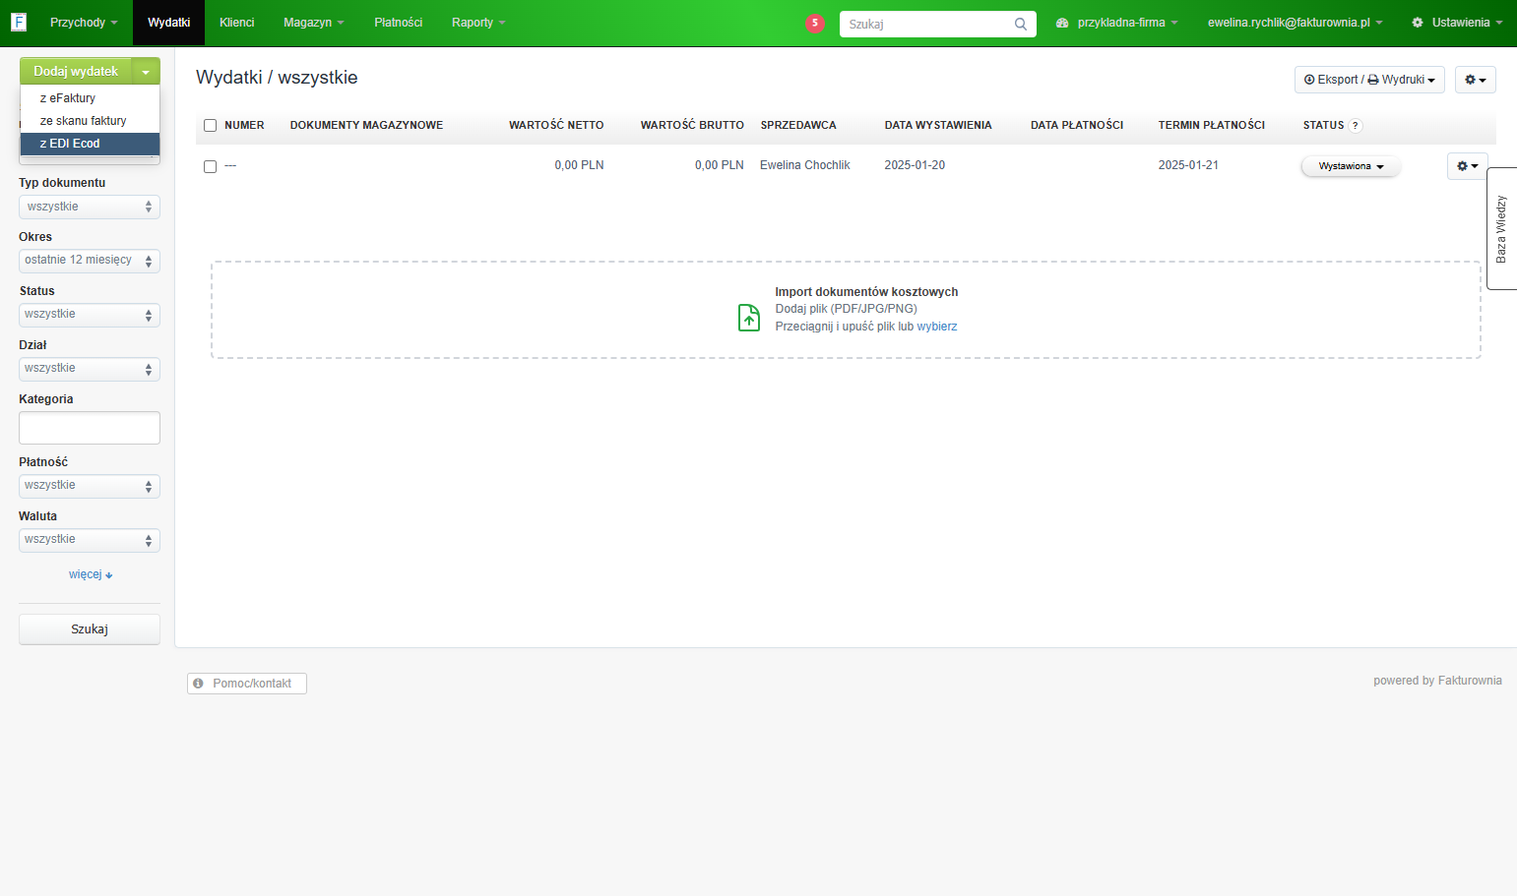The height and width of the screenshot is (896, 1517).
Task: Click the import document upload icon
Action: pyautogui.click(x=749, y=317)
